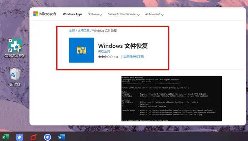This screenshot has height=141, width=248.
Task: Open the 微软公司 publisher link
Action: [x=104, y=51]
